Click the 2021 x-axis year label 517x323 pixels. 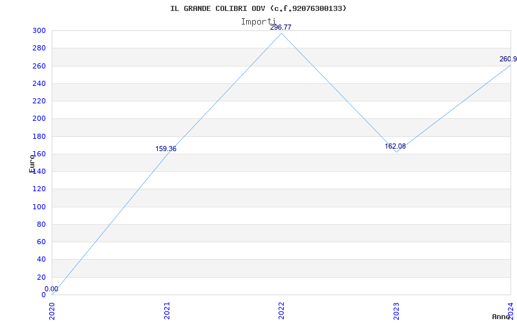coord(167,311)
